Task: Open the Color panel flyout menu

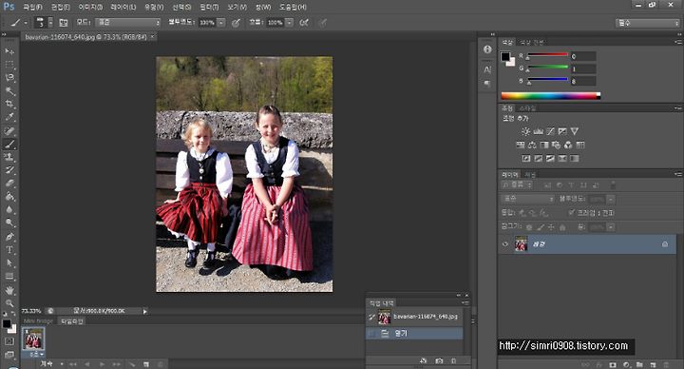Action: click(678, 42)
